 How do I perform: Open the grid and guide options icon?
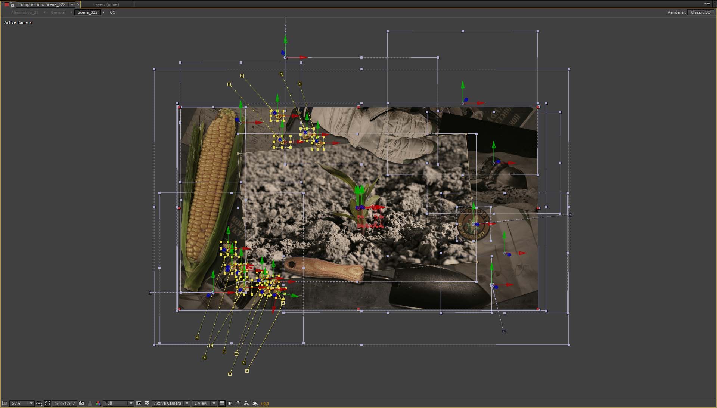[39, 404]
